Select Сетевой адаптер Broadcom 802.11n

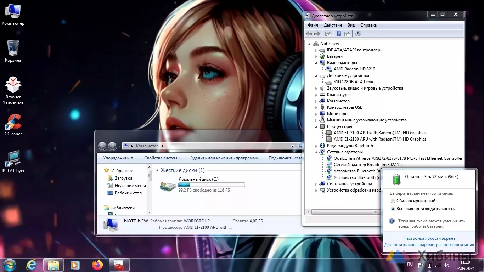368,165
